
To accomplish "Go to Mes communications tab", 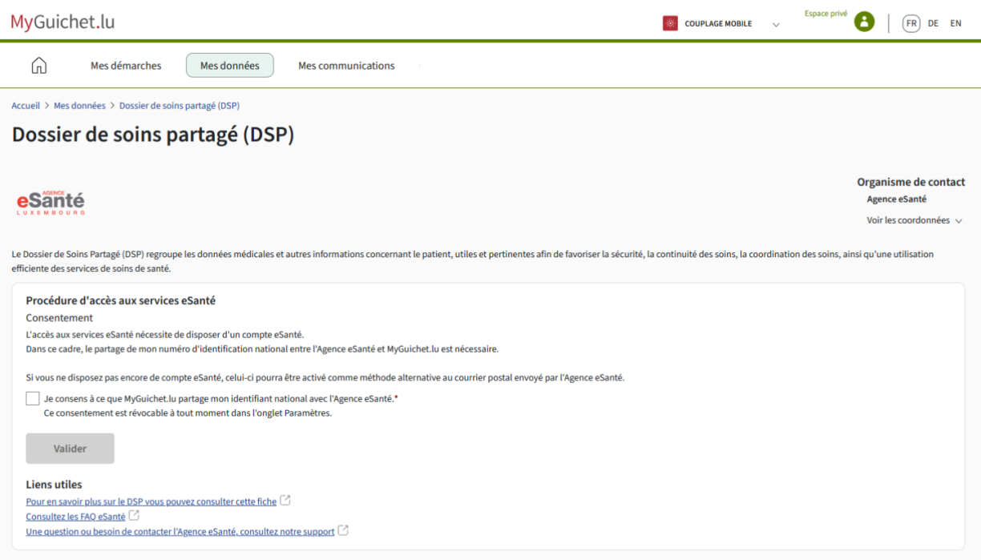I will coord(346,66).
